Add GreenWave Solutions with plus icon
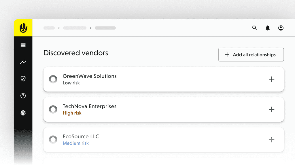The width and height of the screenshot is (295, 165). tap(271, 79)
